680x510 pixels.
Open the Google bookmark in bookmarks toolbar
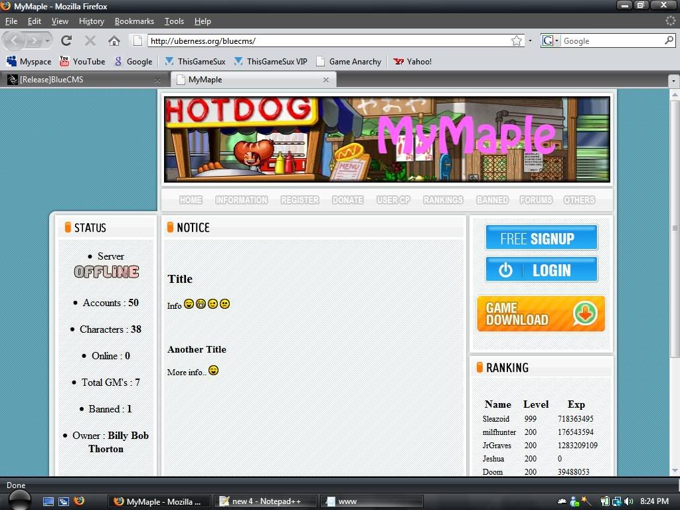pos(133,61)
